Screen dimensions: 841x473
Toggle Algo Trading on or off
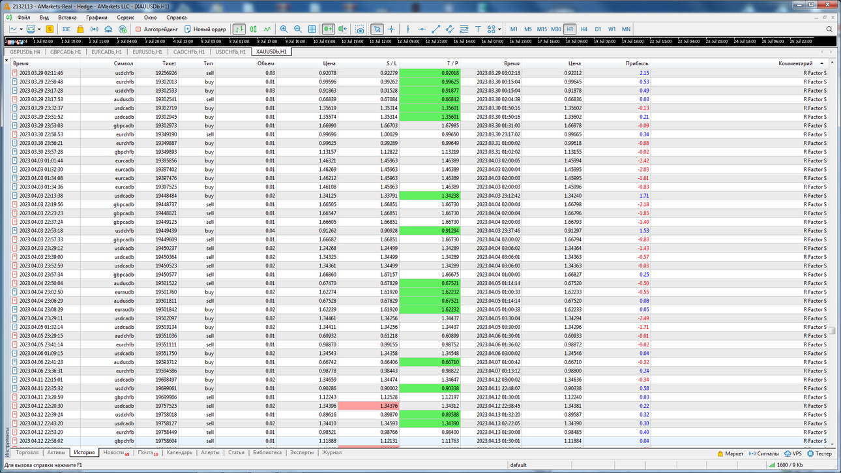pos(156,29)
